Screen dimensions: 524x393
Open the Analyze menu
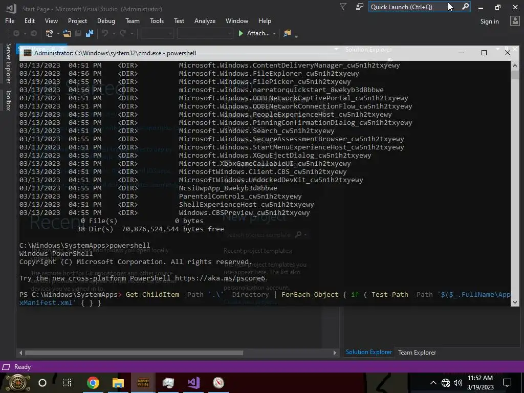pos(205,20)
